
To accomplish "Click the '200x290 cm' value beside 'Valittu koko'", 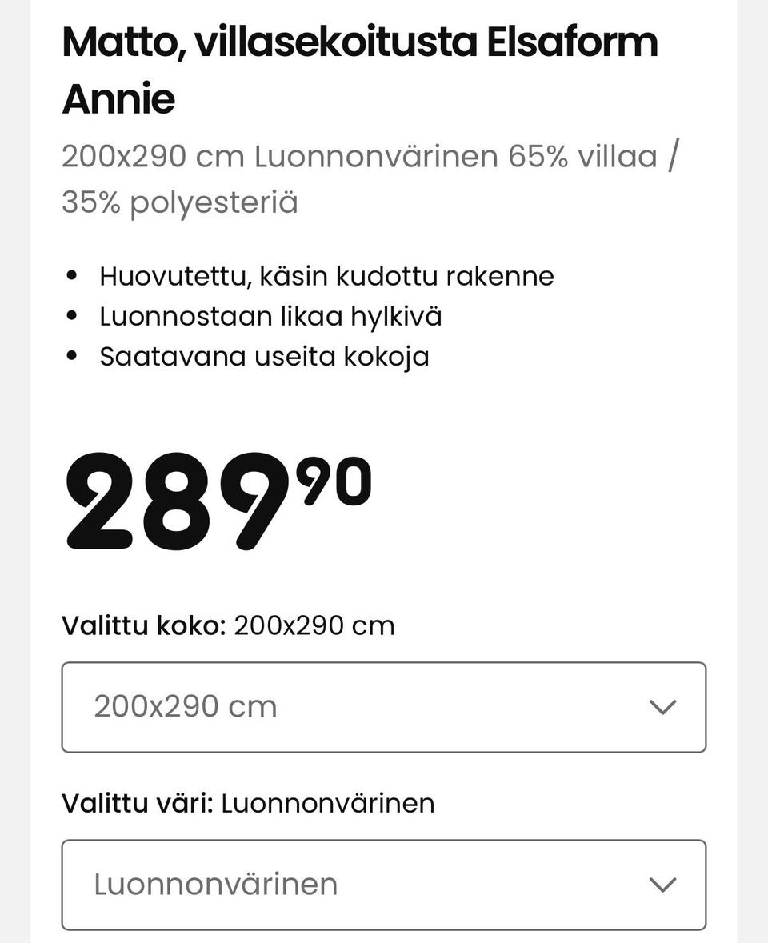I will pos(314,625).
